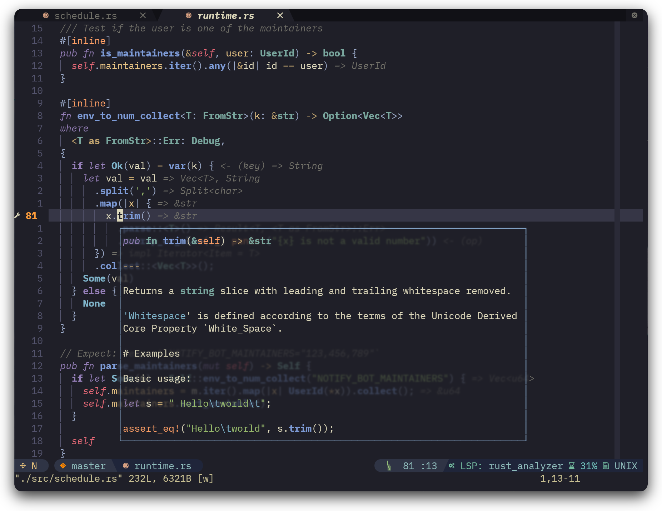Image resolution: width=662 pixels, height=511 pixels.
Task: Click the '// Expect:' comment
Action: point(88,353)
